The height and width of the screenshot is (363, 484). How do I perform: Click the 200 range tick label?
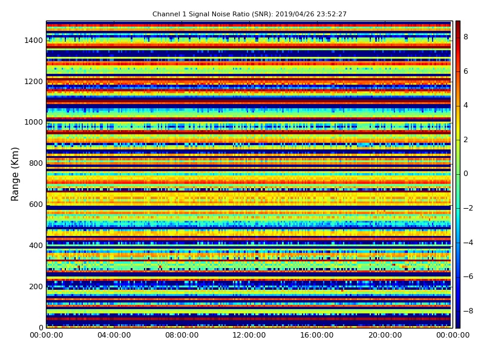[36, 286]
